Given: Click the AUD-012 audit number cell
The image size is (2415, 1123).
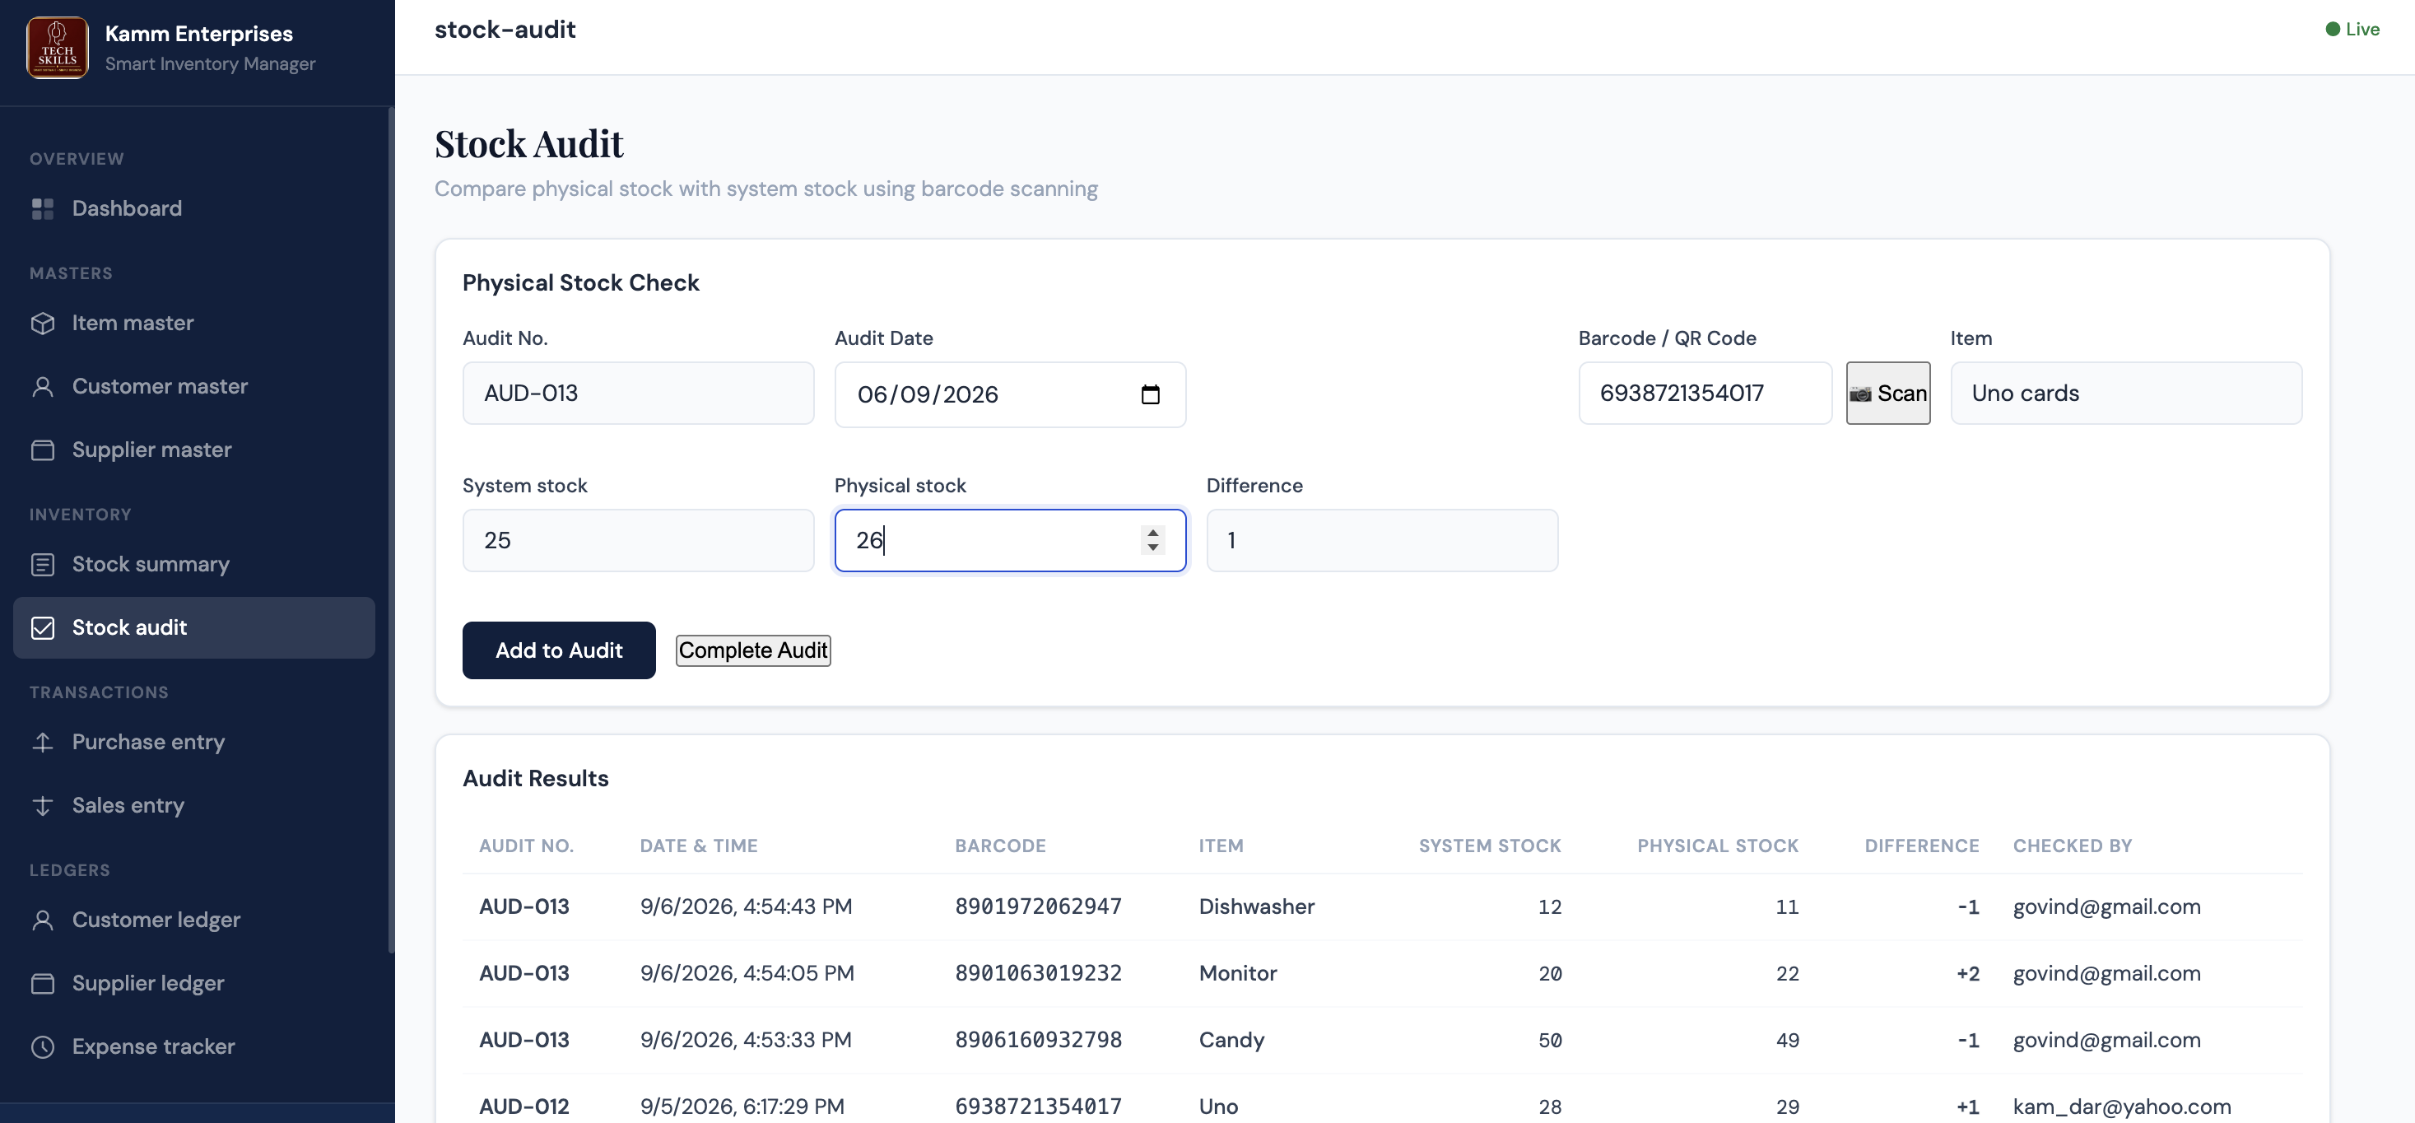Looking at the screenshot, I should (x=524, y=1107).
